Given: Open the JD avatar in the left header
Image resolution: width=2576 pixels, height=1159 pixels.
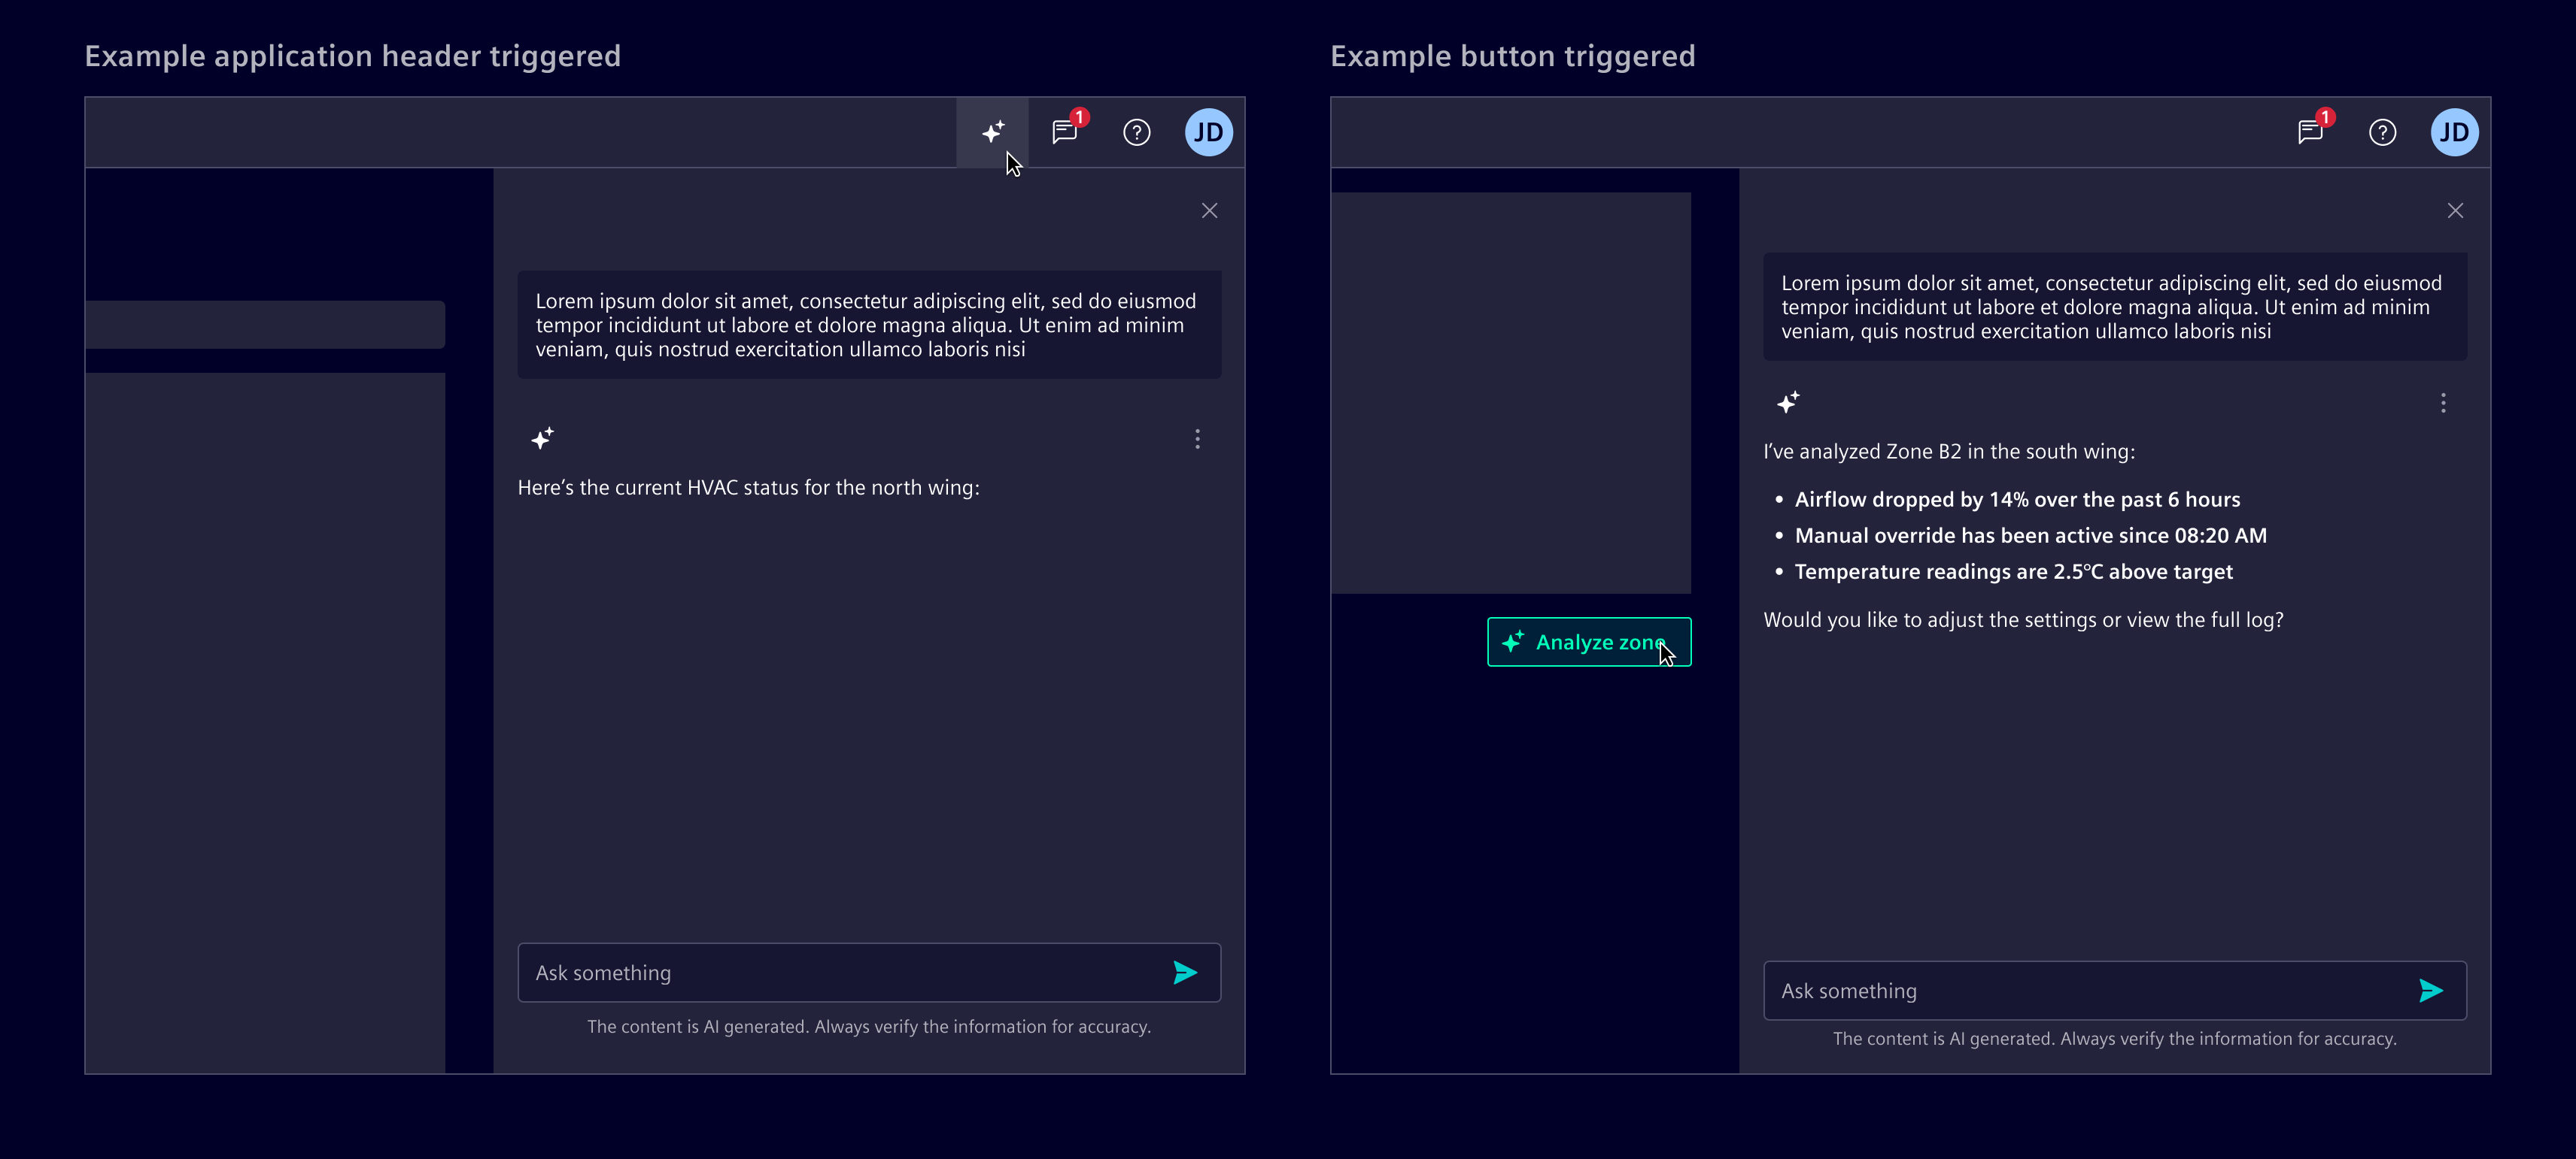Looking at the screenshot, I should pyautogui.click(x=1209, y=132).
